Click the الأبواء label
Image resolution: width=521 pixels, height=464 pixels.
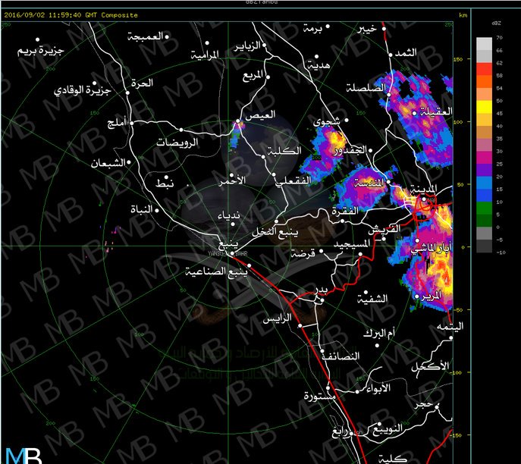[x=378, y=387]
